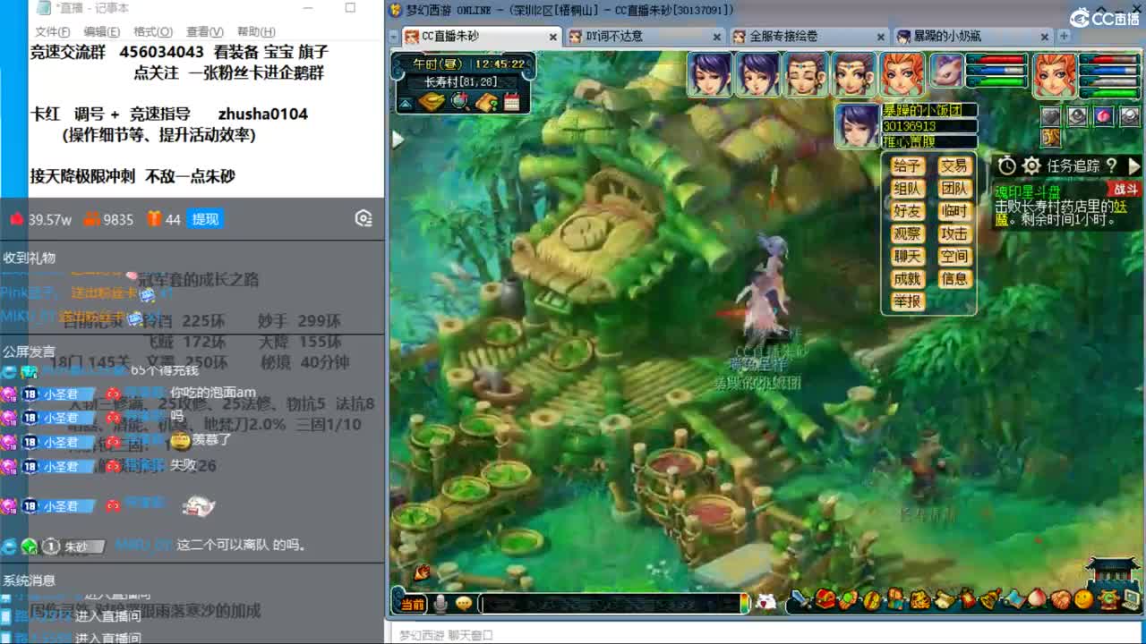Click the task tracker stopwatch icon
Viewport: 1146px width, 644px height.
click(1007, 166)
